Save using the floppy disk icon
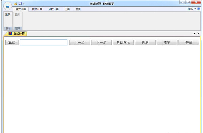 [x=20, y=4]
